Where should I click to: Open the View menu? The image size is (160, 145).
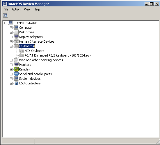pos(27,9)
